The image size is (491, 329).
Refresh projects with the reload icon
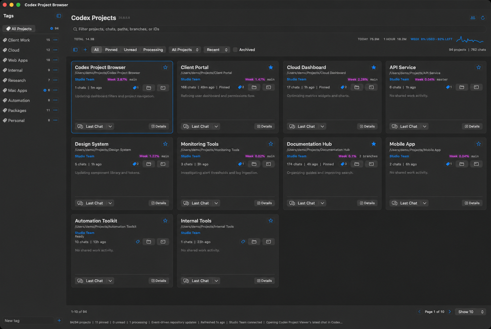[x=482, y=18]
